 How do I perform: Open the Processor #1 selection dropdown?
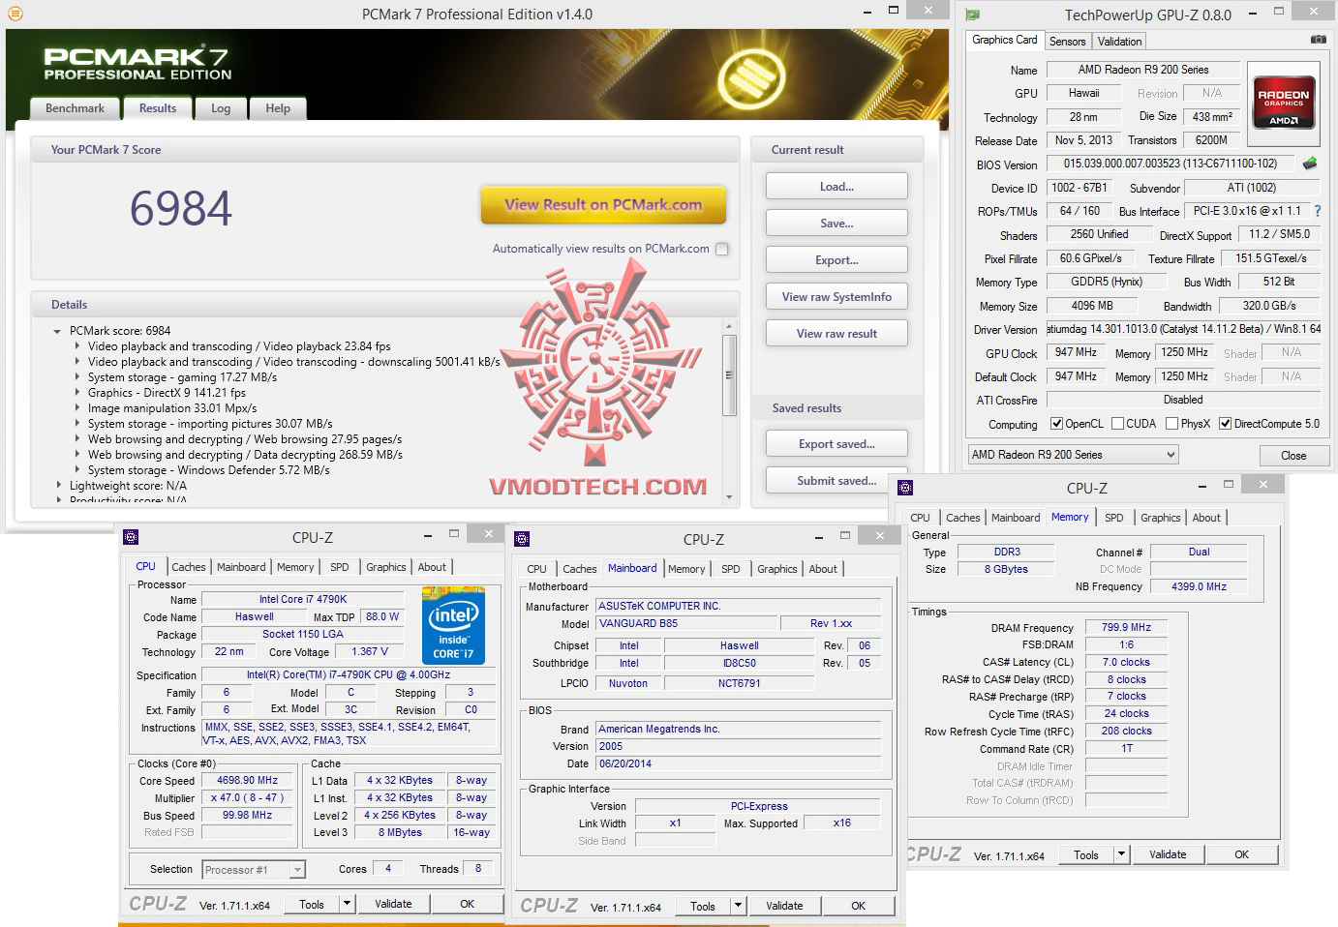(x=254, y=870)
